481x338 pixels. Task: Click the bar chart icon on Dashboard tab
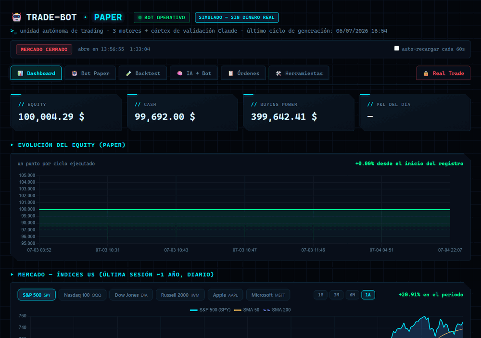[x=20, y=73]
